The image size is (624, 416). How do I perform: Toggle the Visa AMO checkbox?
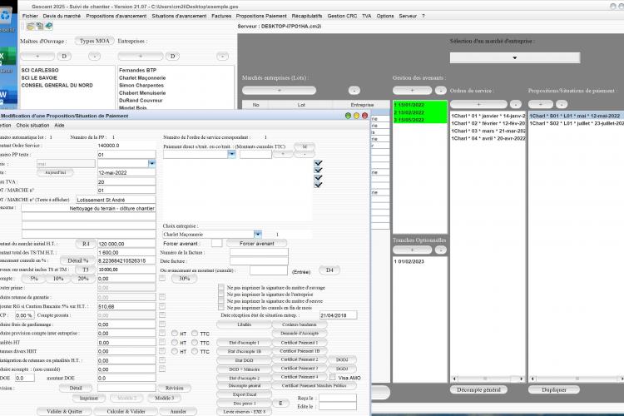pos(332,378)
